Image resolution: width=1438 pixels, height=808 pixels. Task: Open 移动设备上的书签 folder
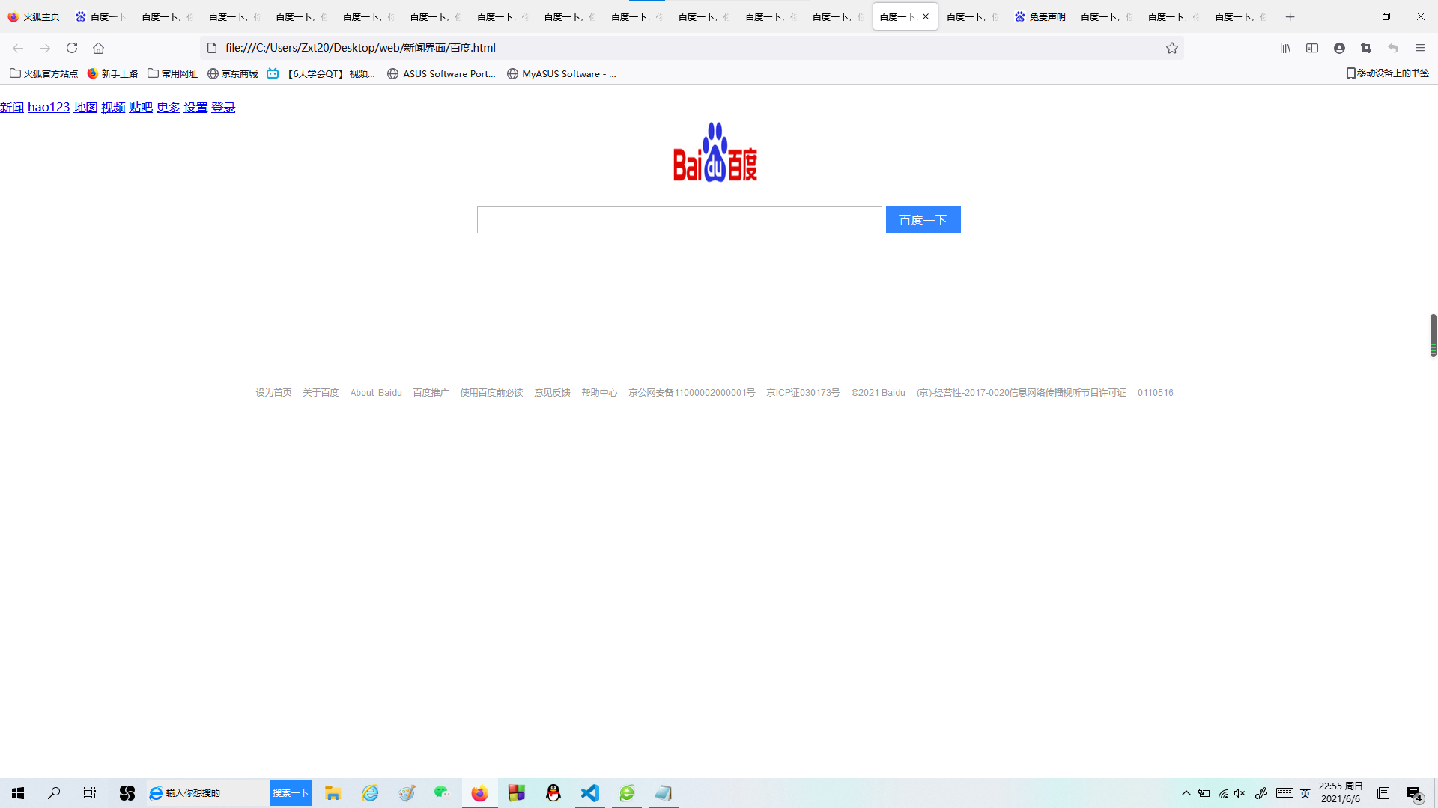pos(1388,73)
